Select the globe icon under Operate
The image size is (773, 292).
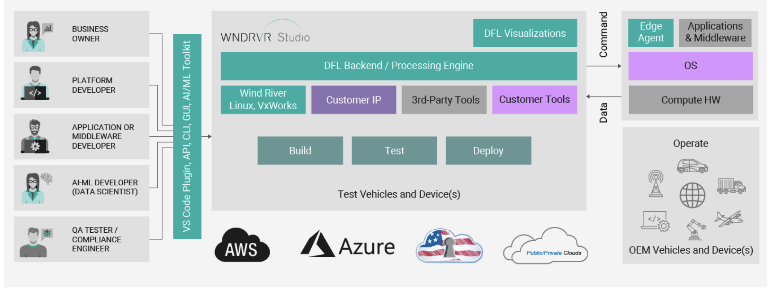692,195
